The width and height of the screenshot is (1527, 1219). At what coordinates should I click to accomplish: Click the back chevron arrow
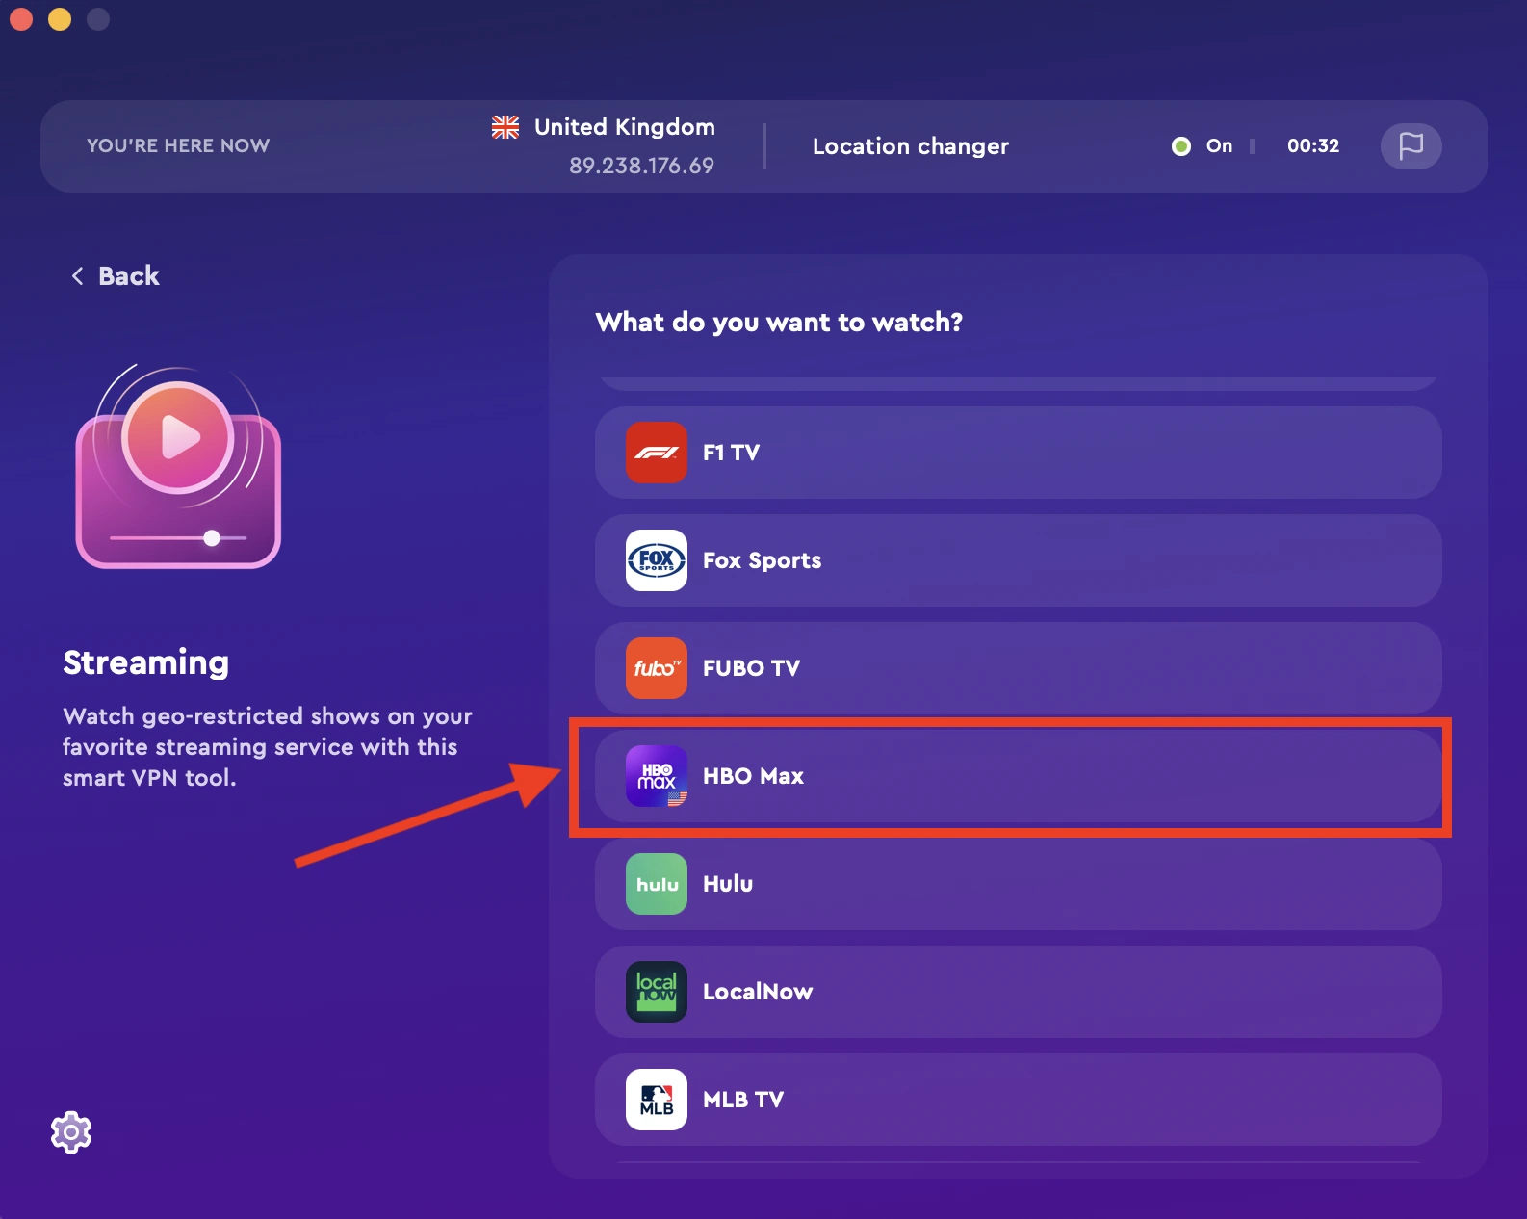[78, 276]
